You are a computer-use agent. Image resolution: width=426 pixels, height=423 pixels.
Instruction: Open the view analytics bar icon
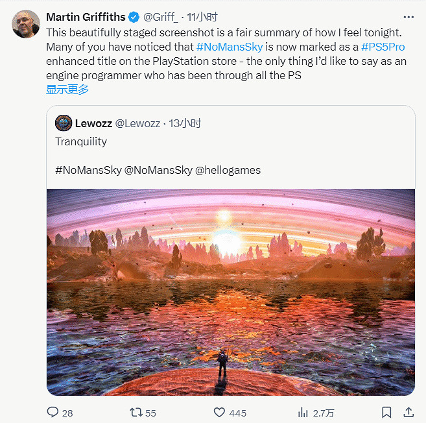point(302,412)
